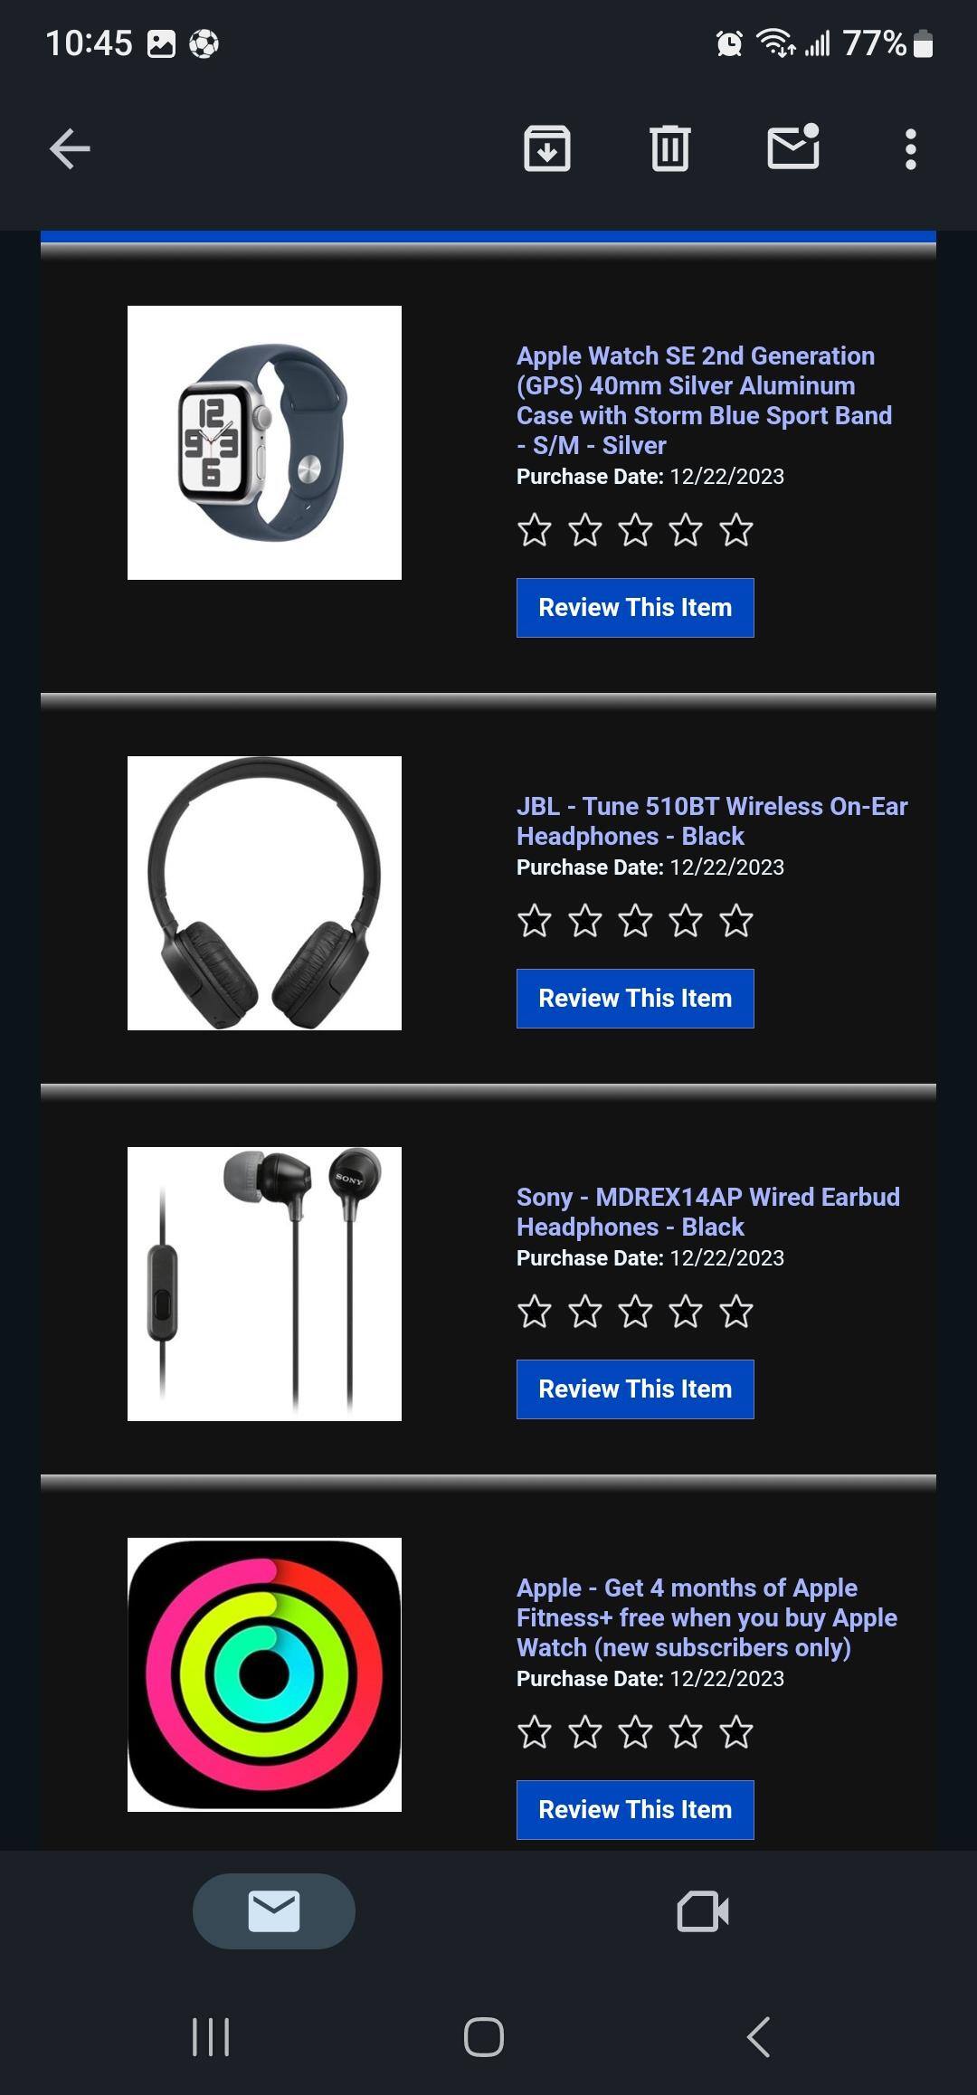Rate Sony earbuds three stars
This screenshot has height=2095, width=977.
636,1312
